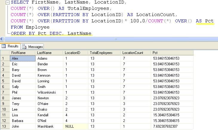
Task: Select the LastName column header
Action: pyautogui.click(x=49, y=53)
